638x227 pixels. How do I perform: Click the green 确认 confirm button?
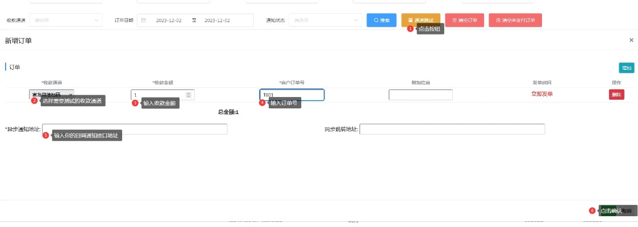[608, 211]
